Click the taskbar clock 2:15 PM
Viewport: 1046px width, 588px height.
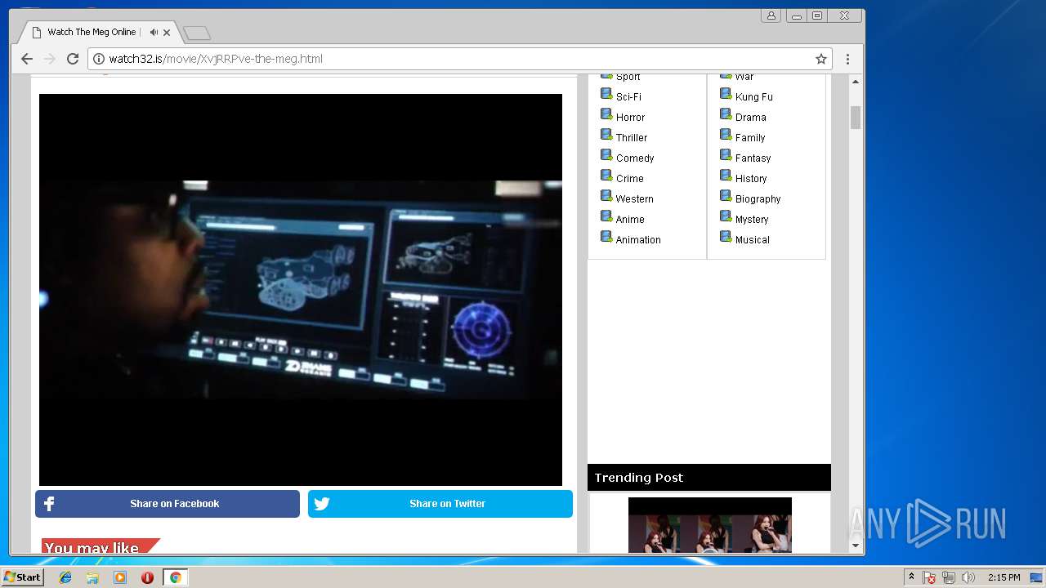click(1004, 577)
